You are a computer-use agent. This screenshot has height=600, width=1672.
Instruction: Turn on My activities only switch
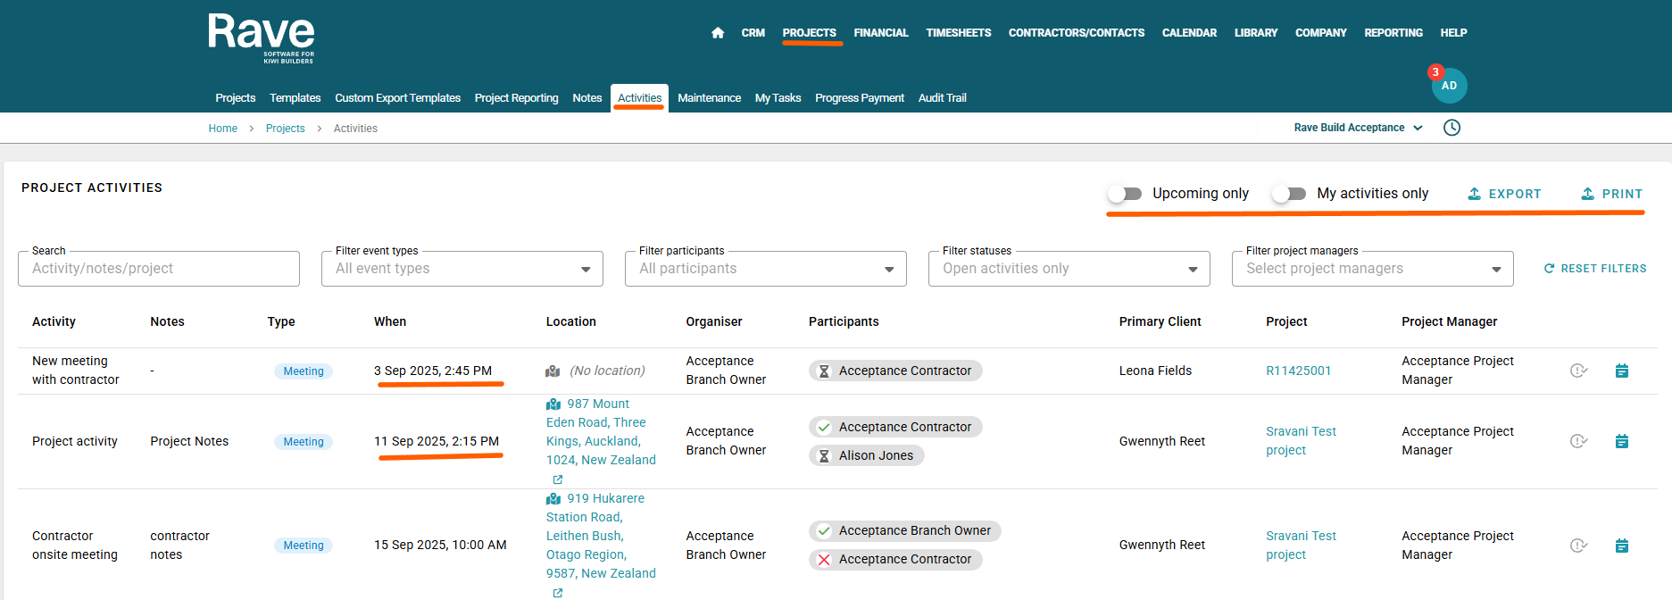point(1289,194)
